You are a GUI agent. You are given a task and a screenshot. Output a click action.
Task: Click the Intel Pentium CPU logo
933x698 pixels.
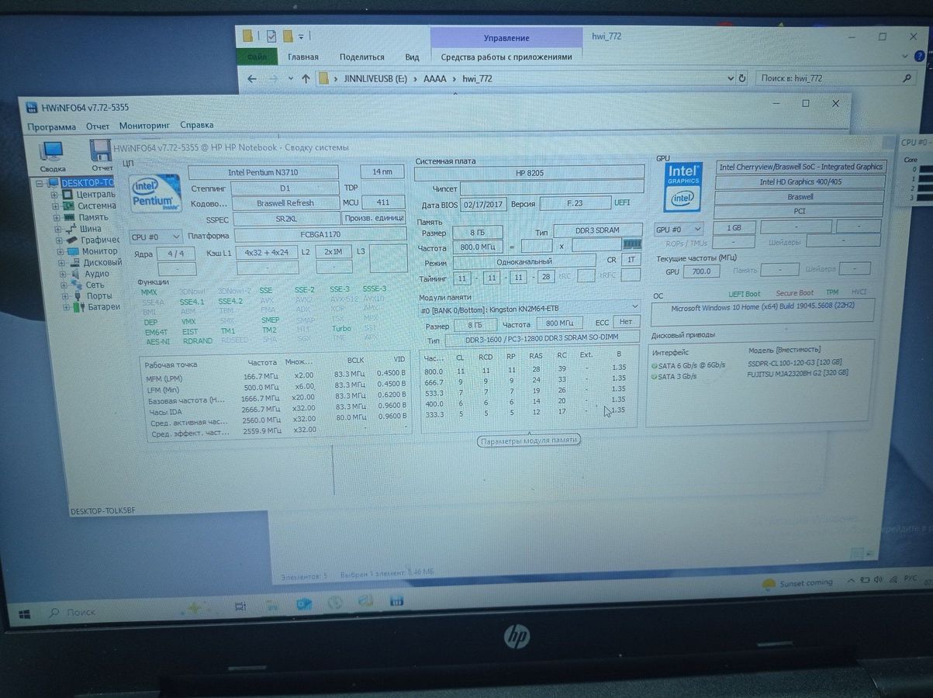click(157, 193)
